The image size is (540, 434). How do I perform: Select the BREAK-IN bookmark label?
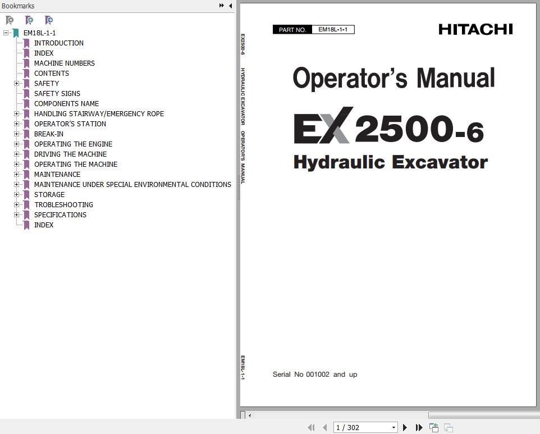[49, 134]
